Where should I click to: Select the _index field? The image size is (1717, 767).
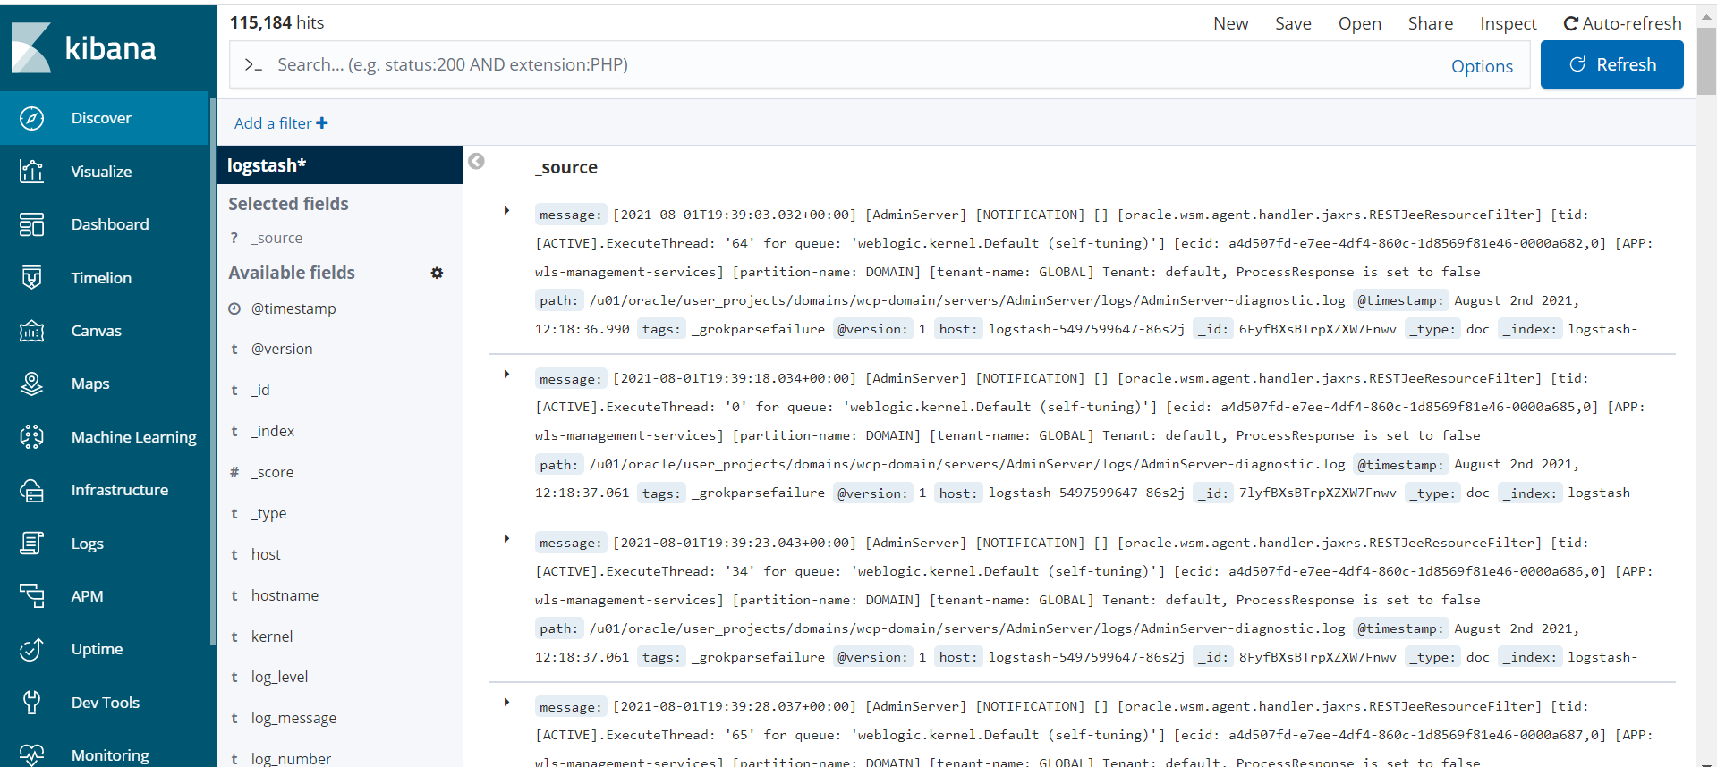(x=273, y=431)
